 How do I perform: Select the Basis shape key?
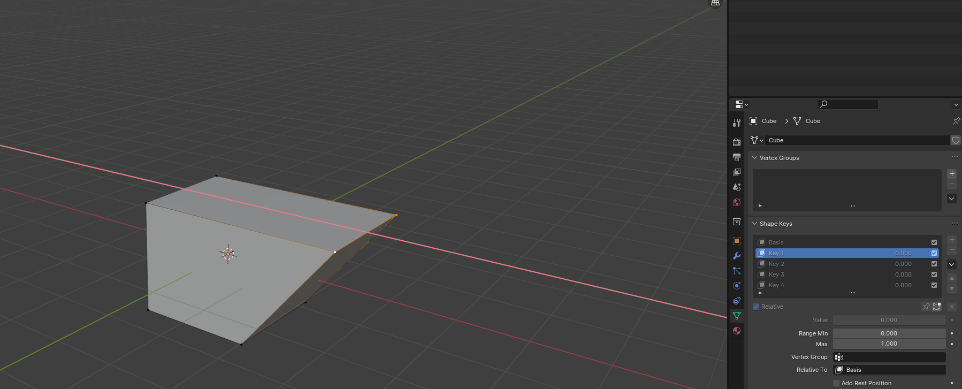[x=847, y=242]
